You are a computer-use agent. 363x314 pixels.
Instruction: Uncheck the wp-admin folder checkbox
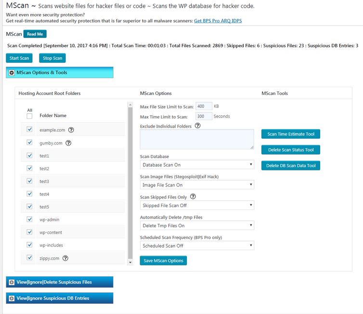point(29,219)
